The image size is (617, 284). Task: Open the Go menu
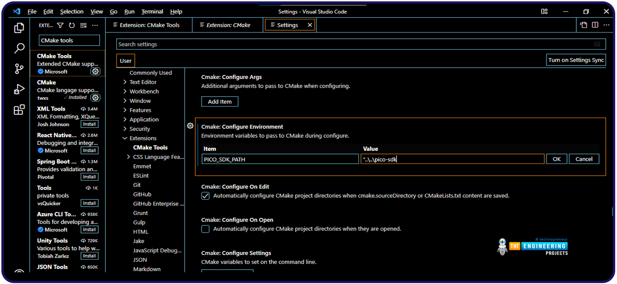point(114,11)
